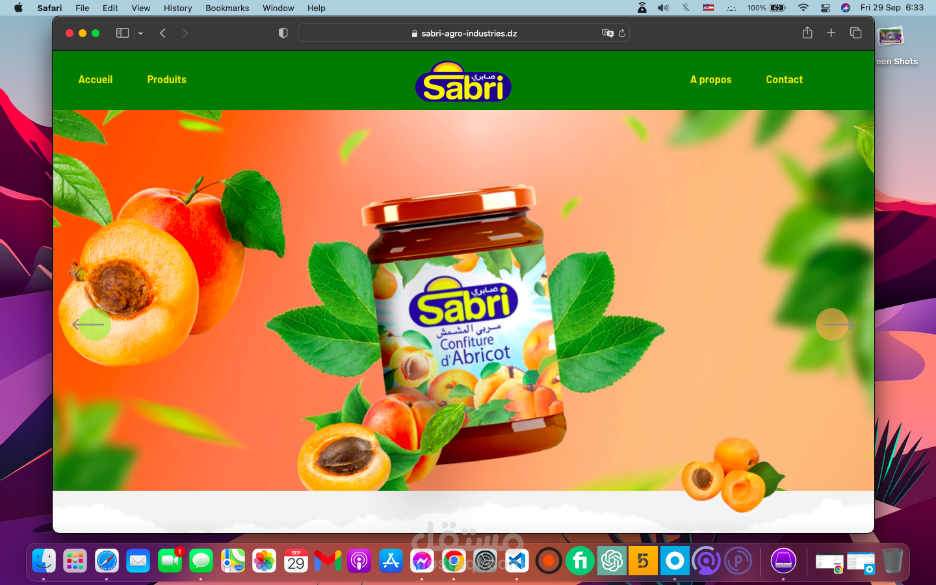Open the File menu

click(83, 8)
